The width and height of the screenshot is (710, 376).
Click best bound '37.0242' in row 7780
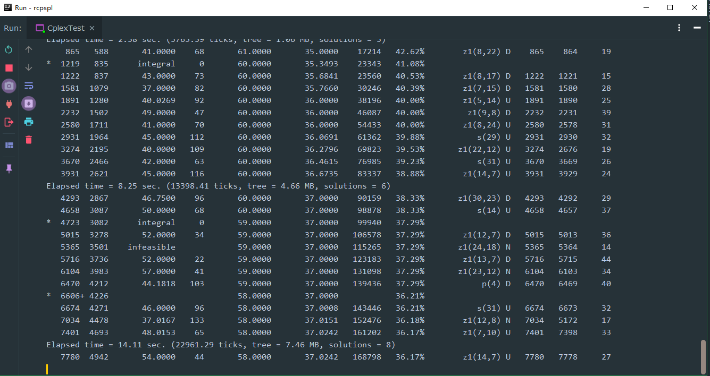click(x=321, y=357)
